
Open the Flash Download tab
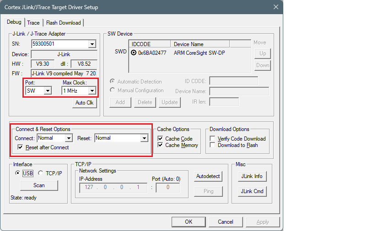tap(63, 23)
